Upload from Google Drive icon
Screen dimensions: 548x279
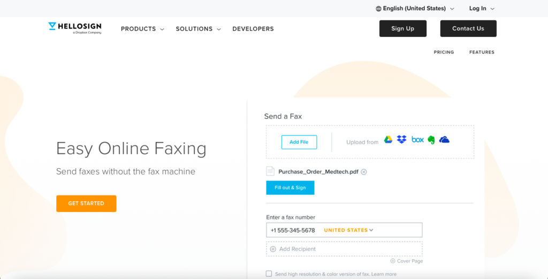[x=389, y=139]
